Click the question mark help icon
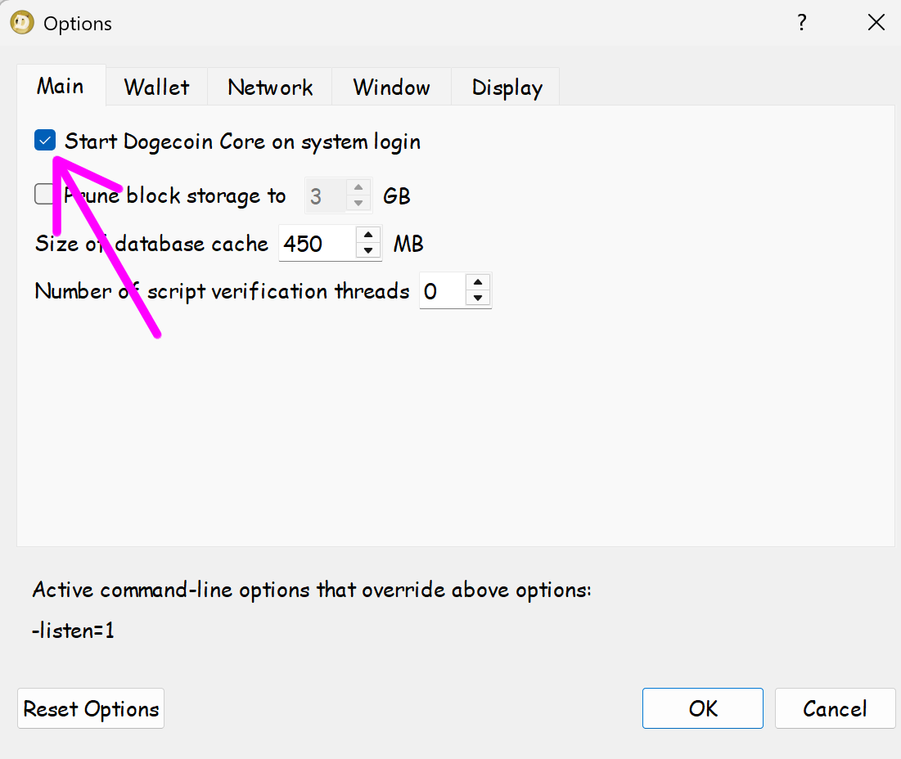 point(802,22)
